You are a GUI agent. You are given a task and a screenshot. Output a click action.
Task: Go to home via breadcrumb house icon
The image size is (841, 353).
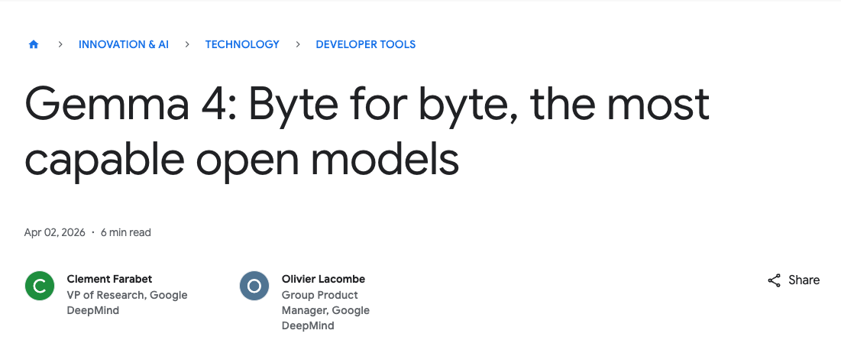point(34,44)
